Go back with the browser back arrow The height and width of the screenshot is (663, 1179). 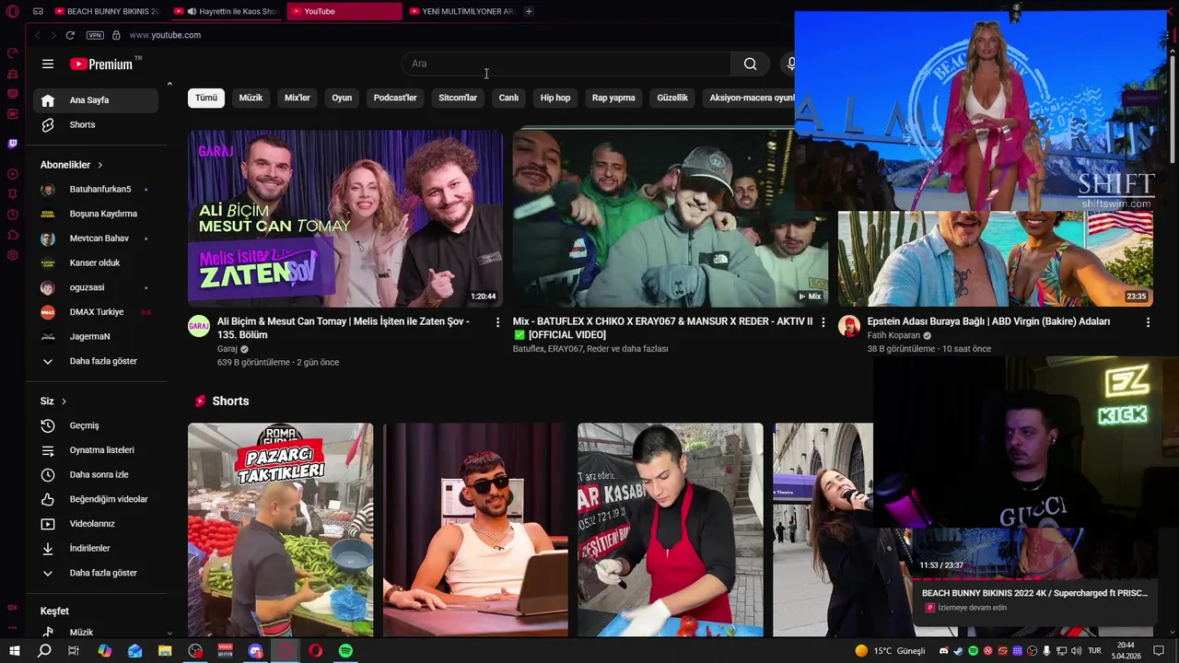pos(37,35)
